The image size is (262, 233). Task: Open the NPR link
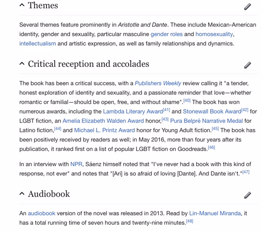click(76, 164)
